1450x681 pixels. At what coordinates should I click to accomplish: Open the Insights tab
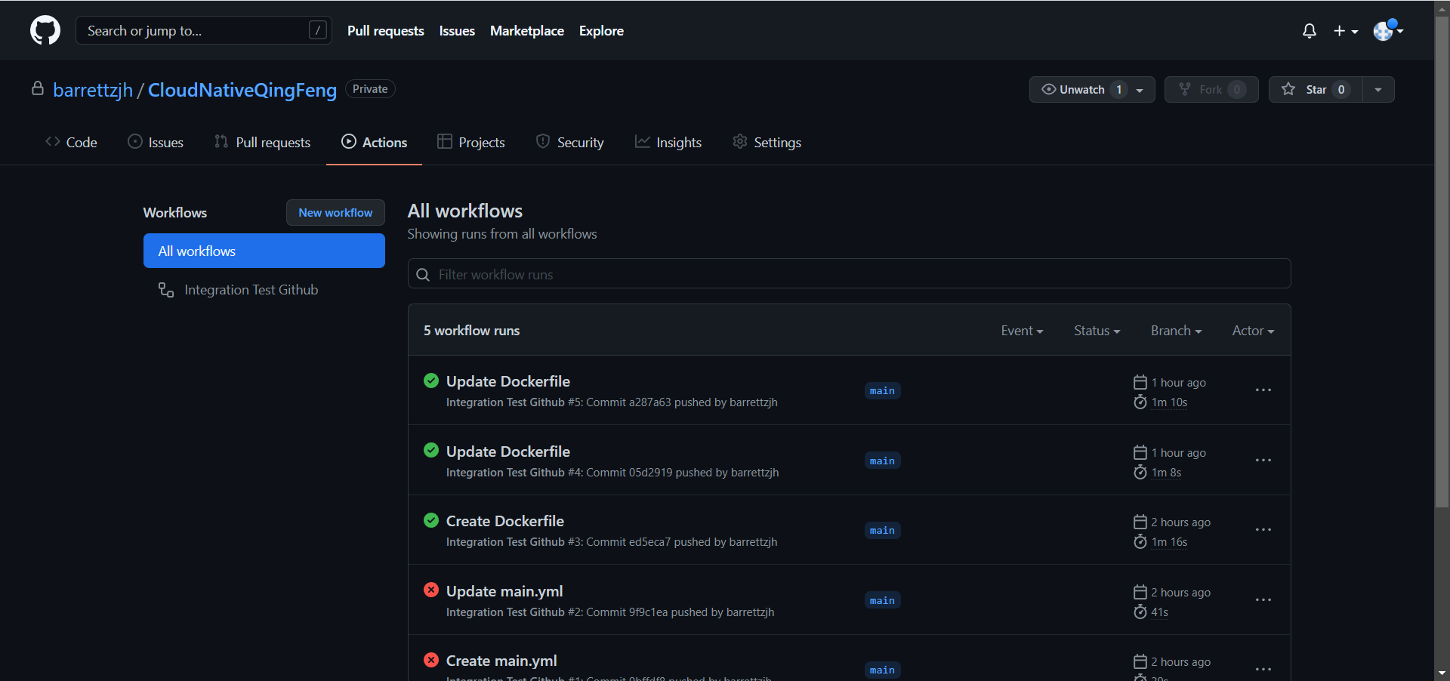[668, 142]
